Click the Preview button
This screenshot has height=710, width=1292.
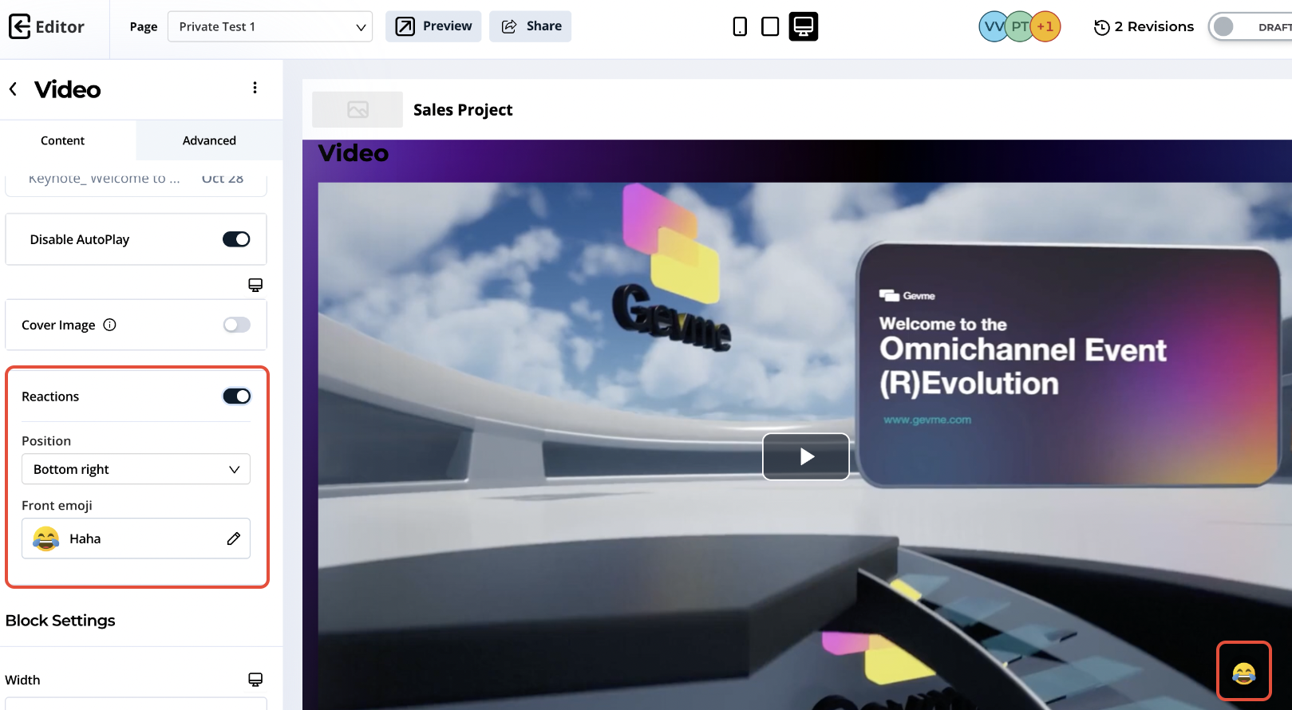[x=433, y=26]
